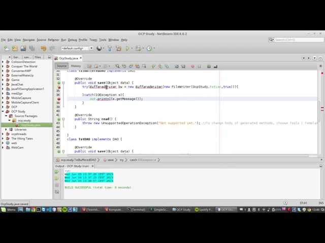This screenshot has width=325, height=243.
Task: Expand the CollisionDetection project node
Action: click(x=3, y=62)
